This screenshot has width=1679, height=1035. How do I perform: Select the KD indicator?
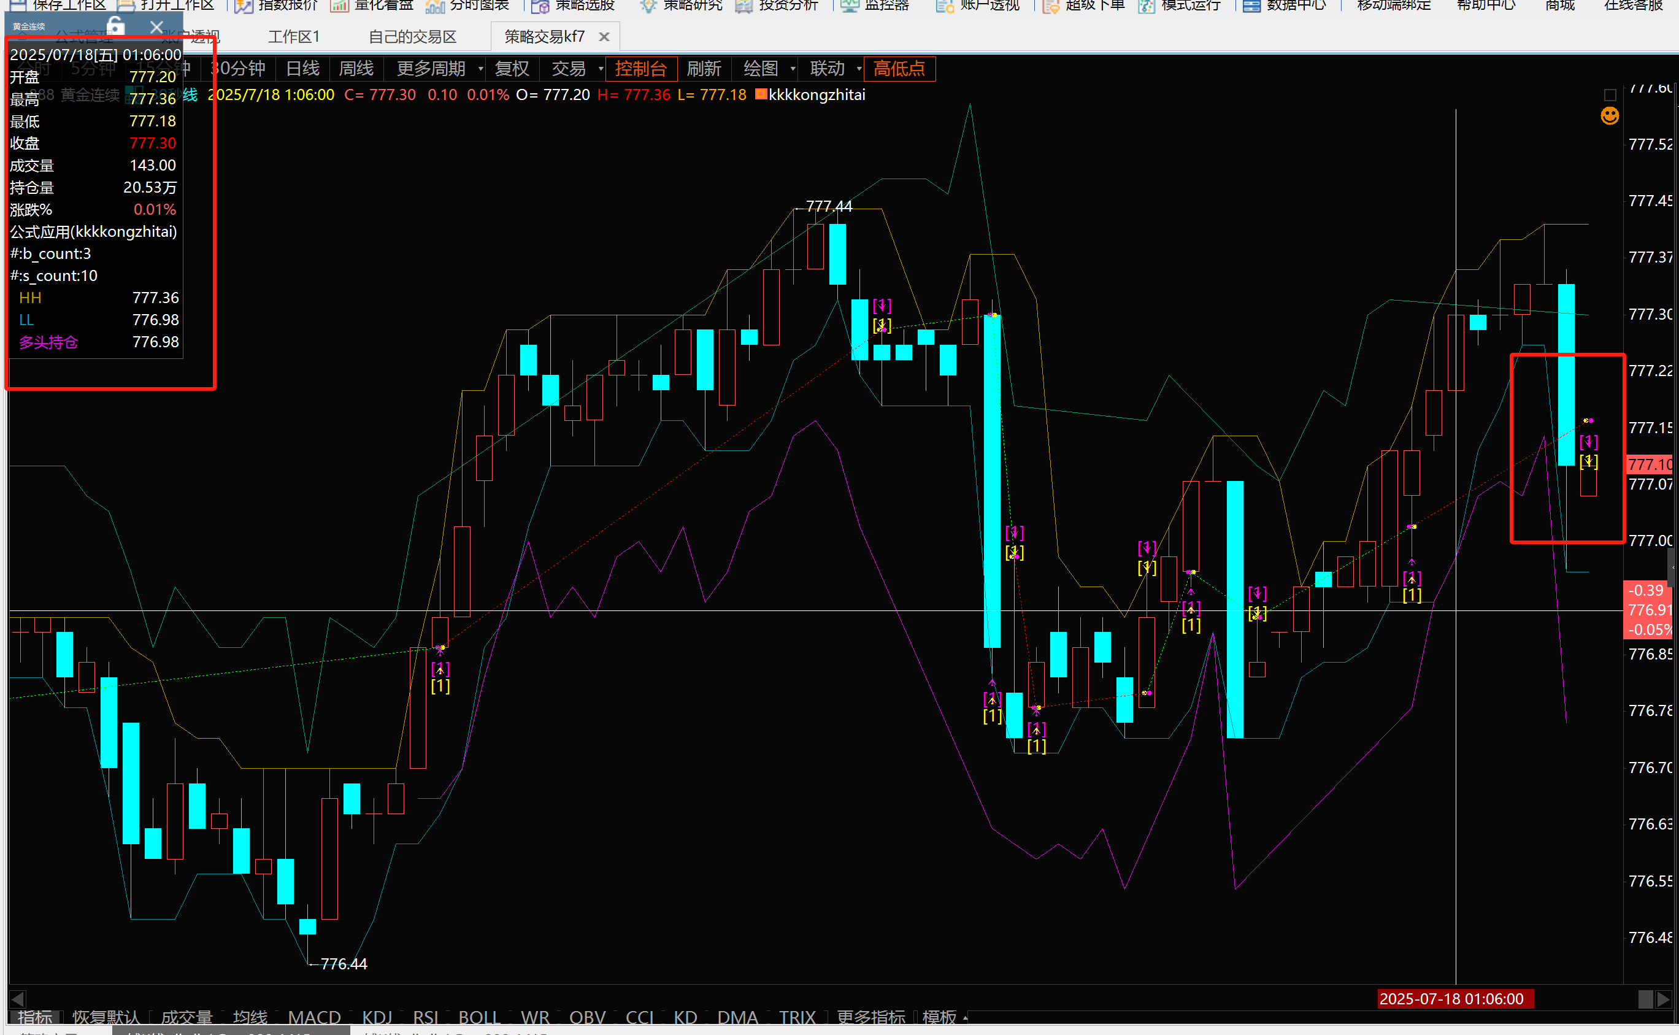click(x=685, y=1018)
